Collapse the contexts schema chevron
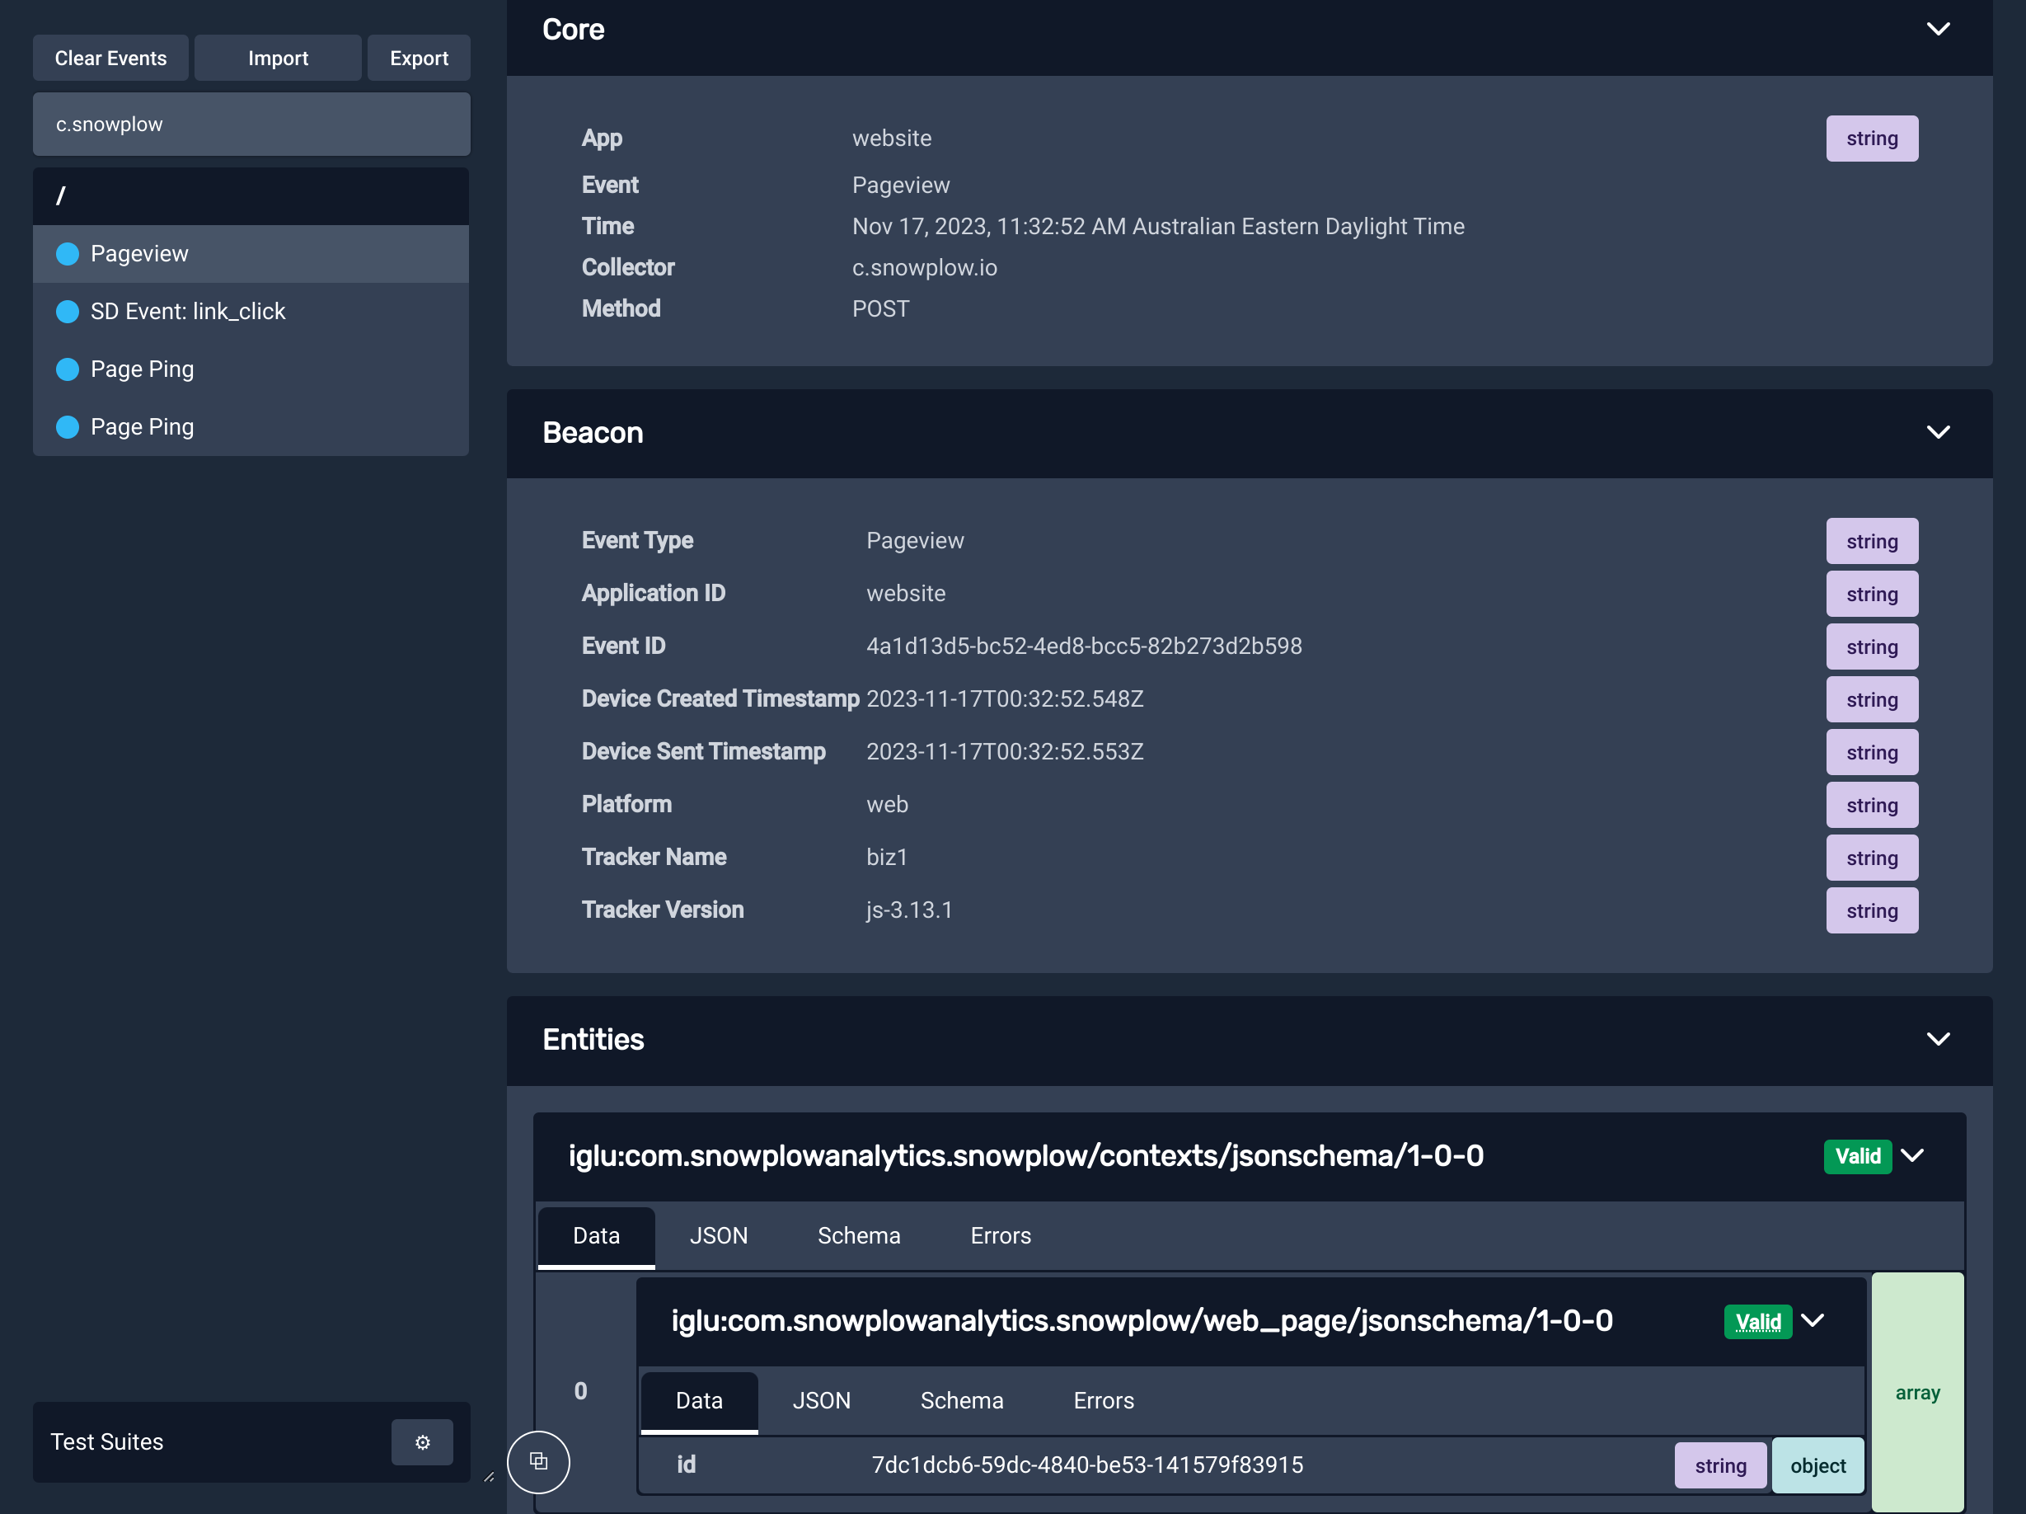The width and height of the screenshot is (2026, 1514). (x=1912, y=1155)
